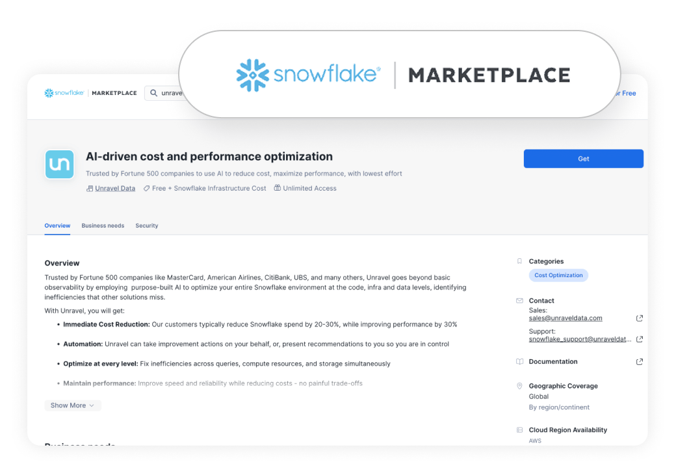This screenshot has height=475, width=676.
Task: Click the provider icon beside Unravel Data
Action: pyautogui.click(x=90, y=189)
